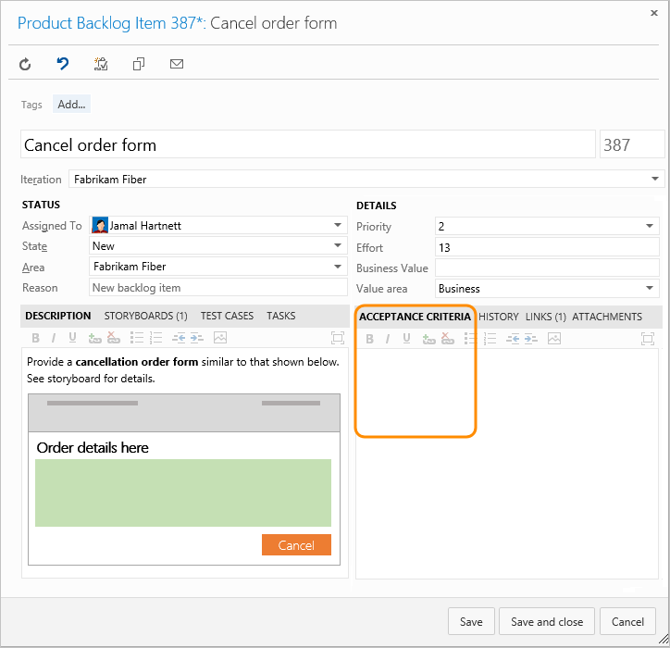The image size is (670, 648).
Task: Open the Assigned To dropdown
Action: 339,225
